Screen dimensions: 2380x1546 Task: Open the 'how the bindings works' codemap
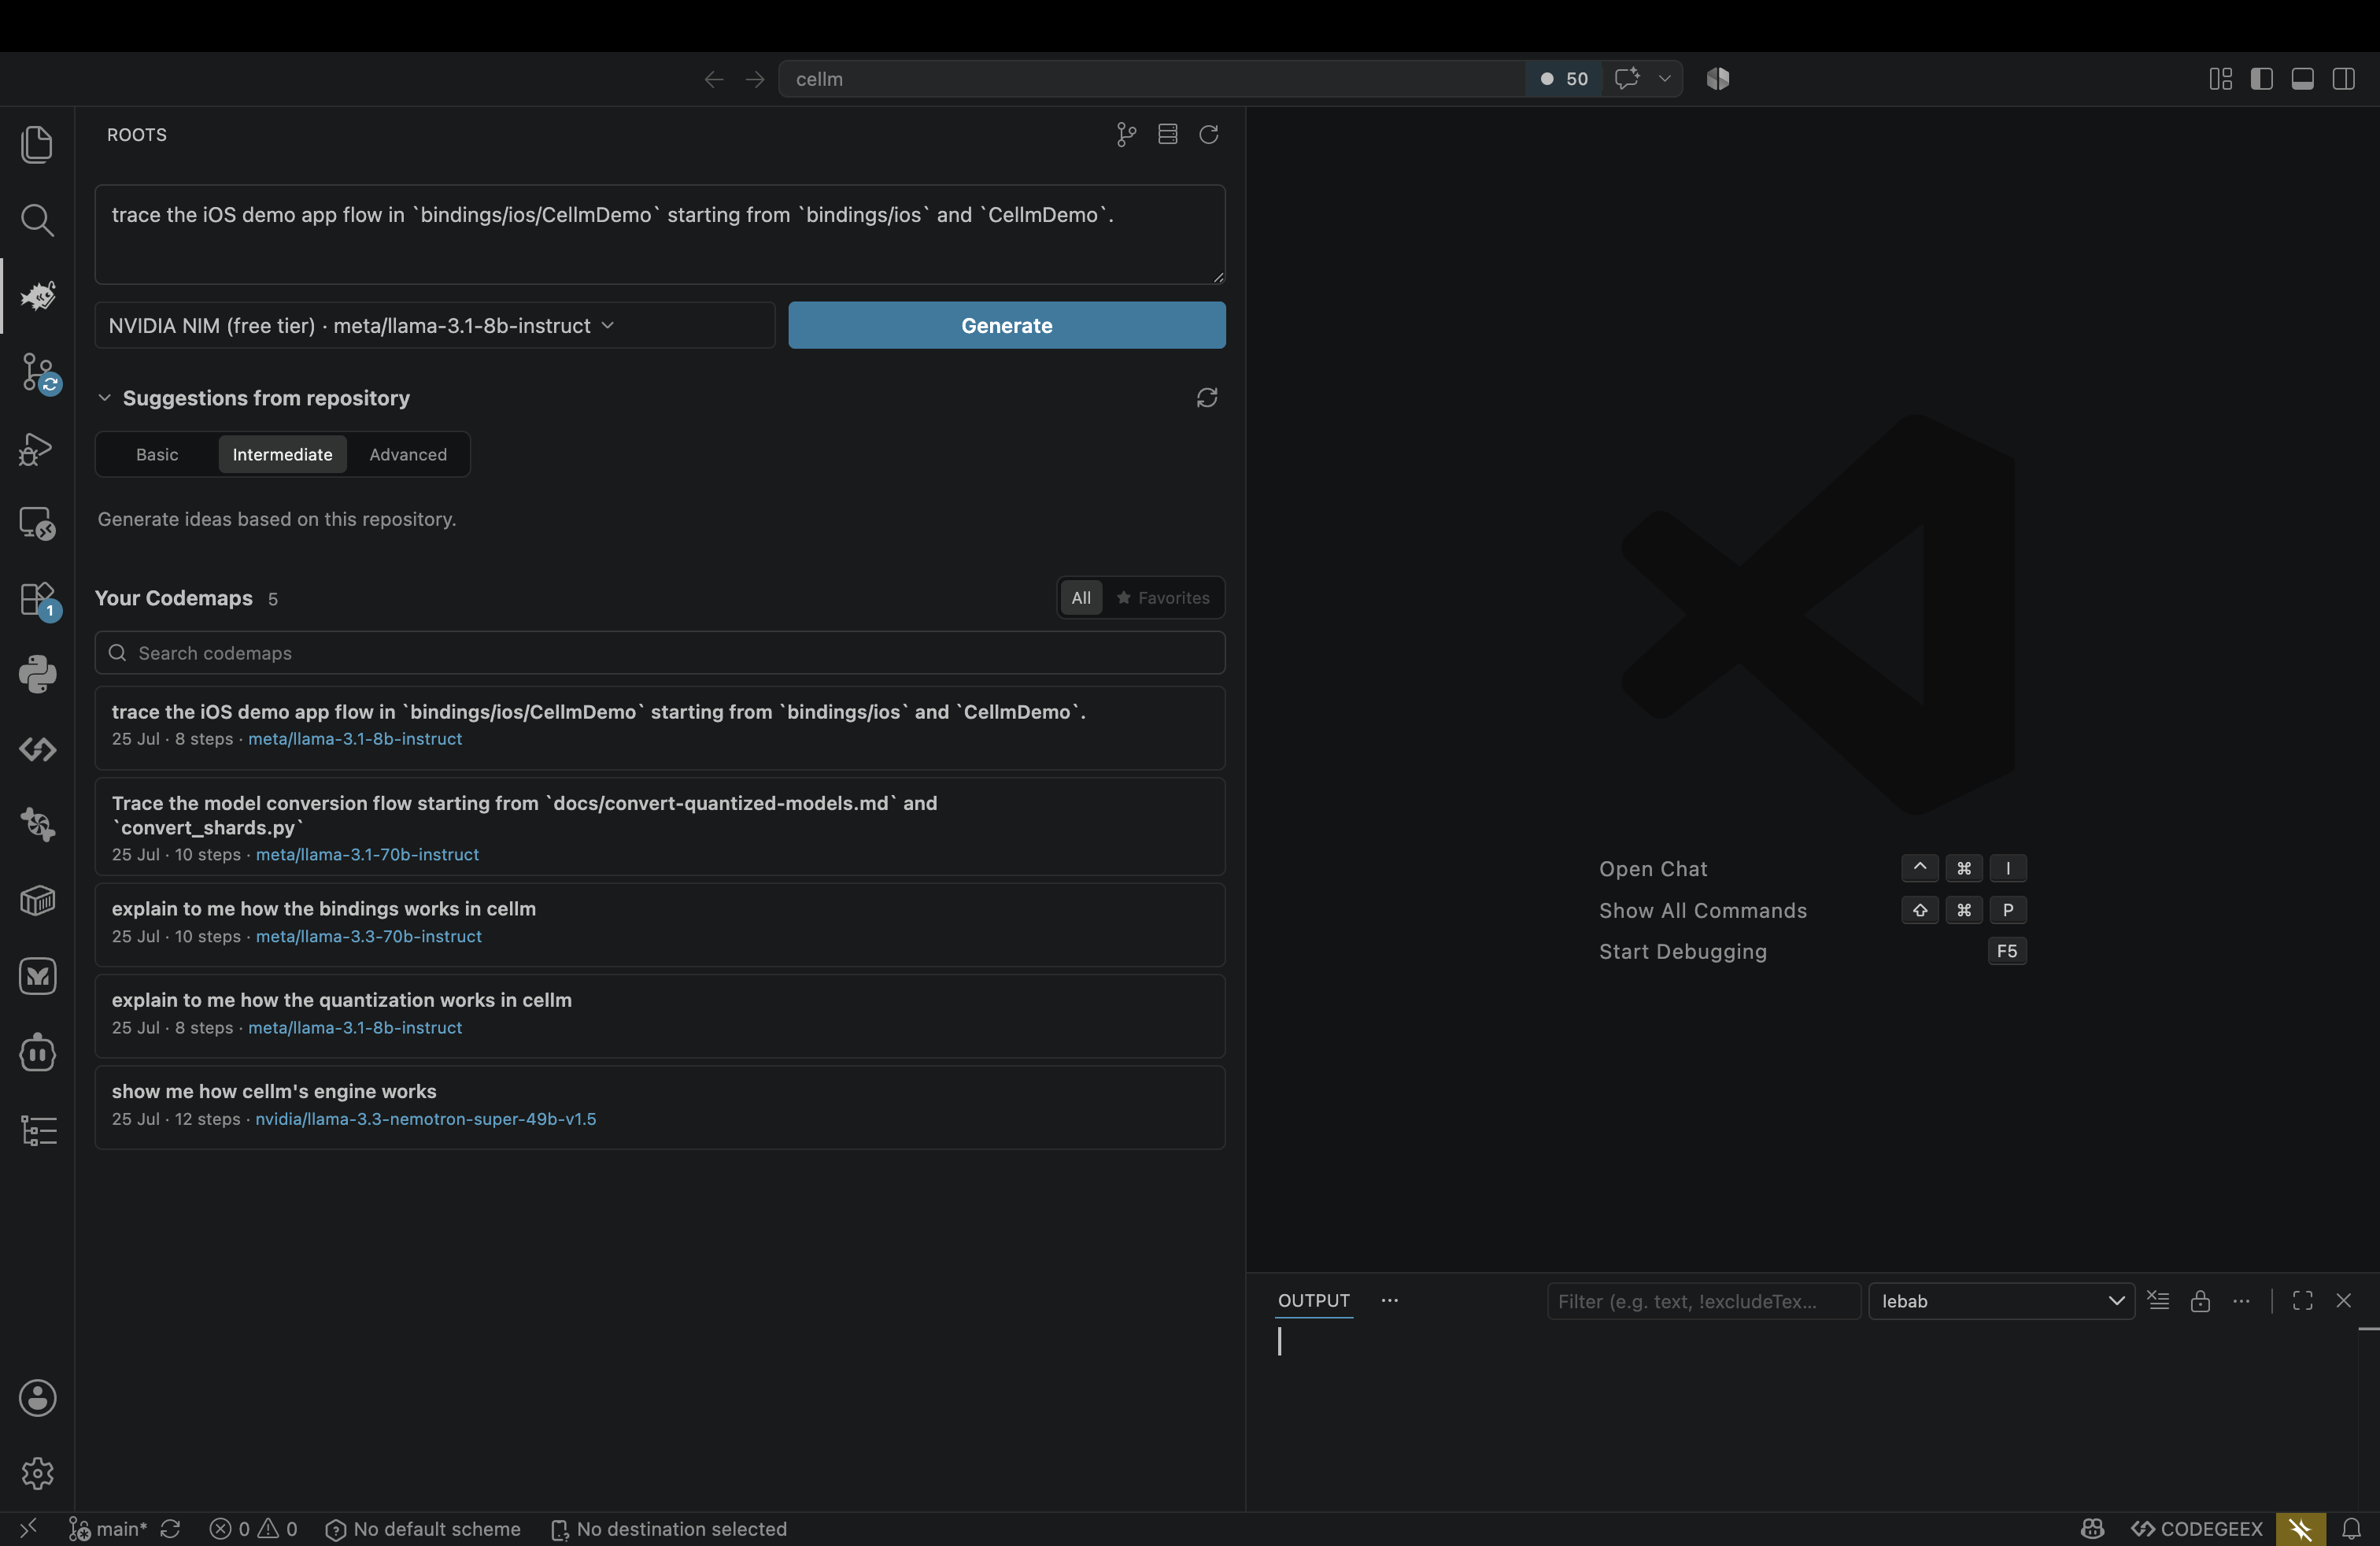click(660, 925)
